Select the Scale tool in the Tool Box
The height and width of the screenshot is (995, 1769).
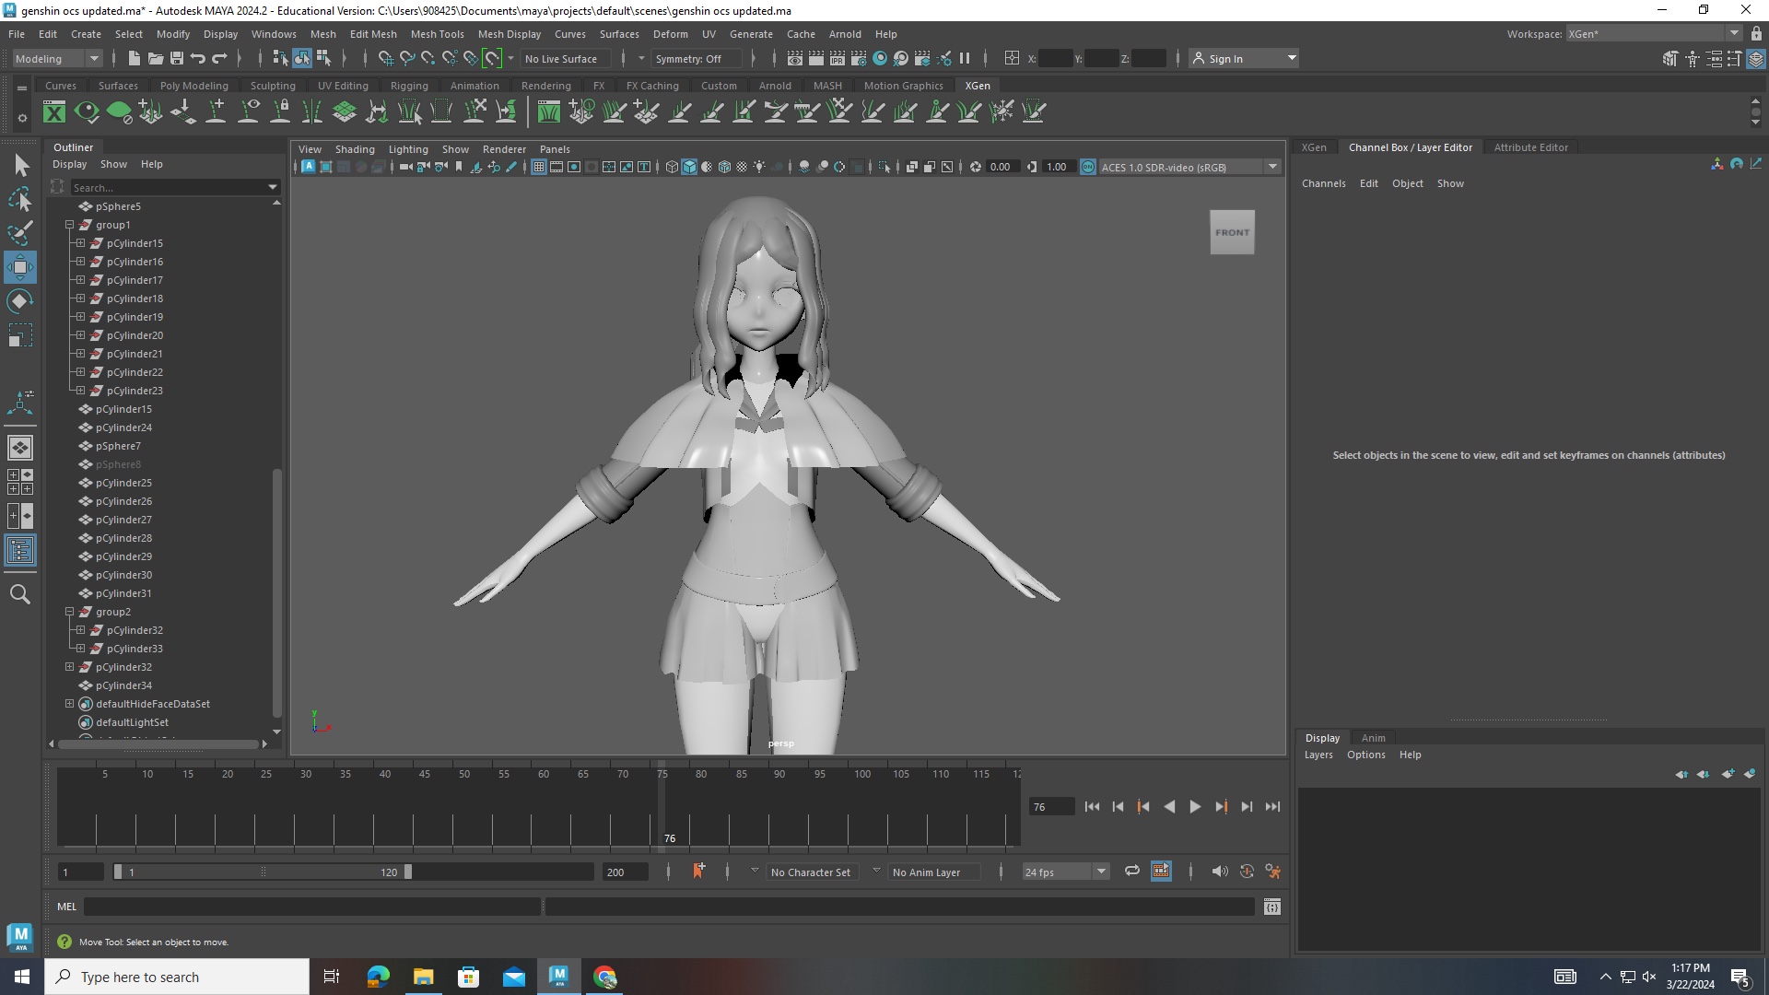[20, 335]
